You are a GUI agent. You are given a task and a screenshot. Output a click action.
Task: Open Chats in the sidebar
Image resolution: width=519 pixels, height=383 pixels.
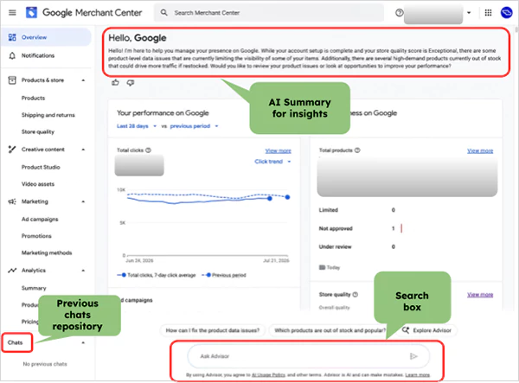point(16,342)
